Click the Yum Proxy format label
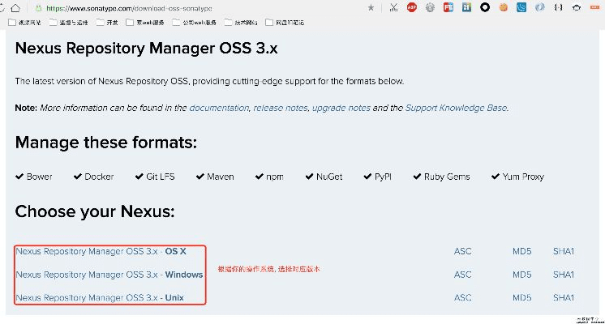Image resolution: width=605 pixels, height=324 pixels. click(x=523, y=177)
